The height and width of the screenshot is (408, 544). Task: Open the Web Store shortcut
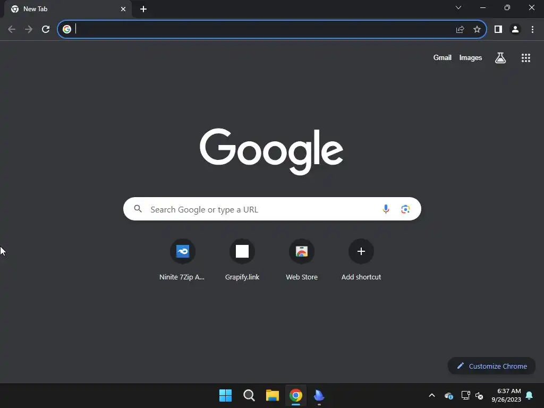click(x=302, y=259)
